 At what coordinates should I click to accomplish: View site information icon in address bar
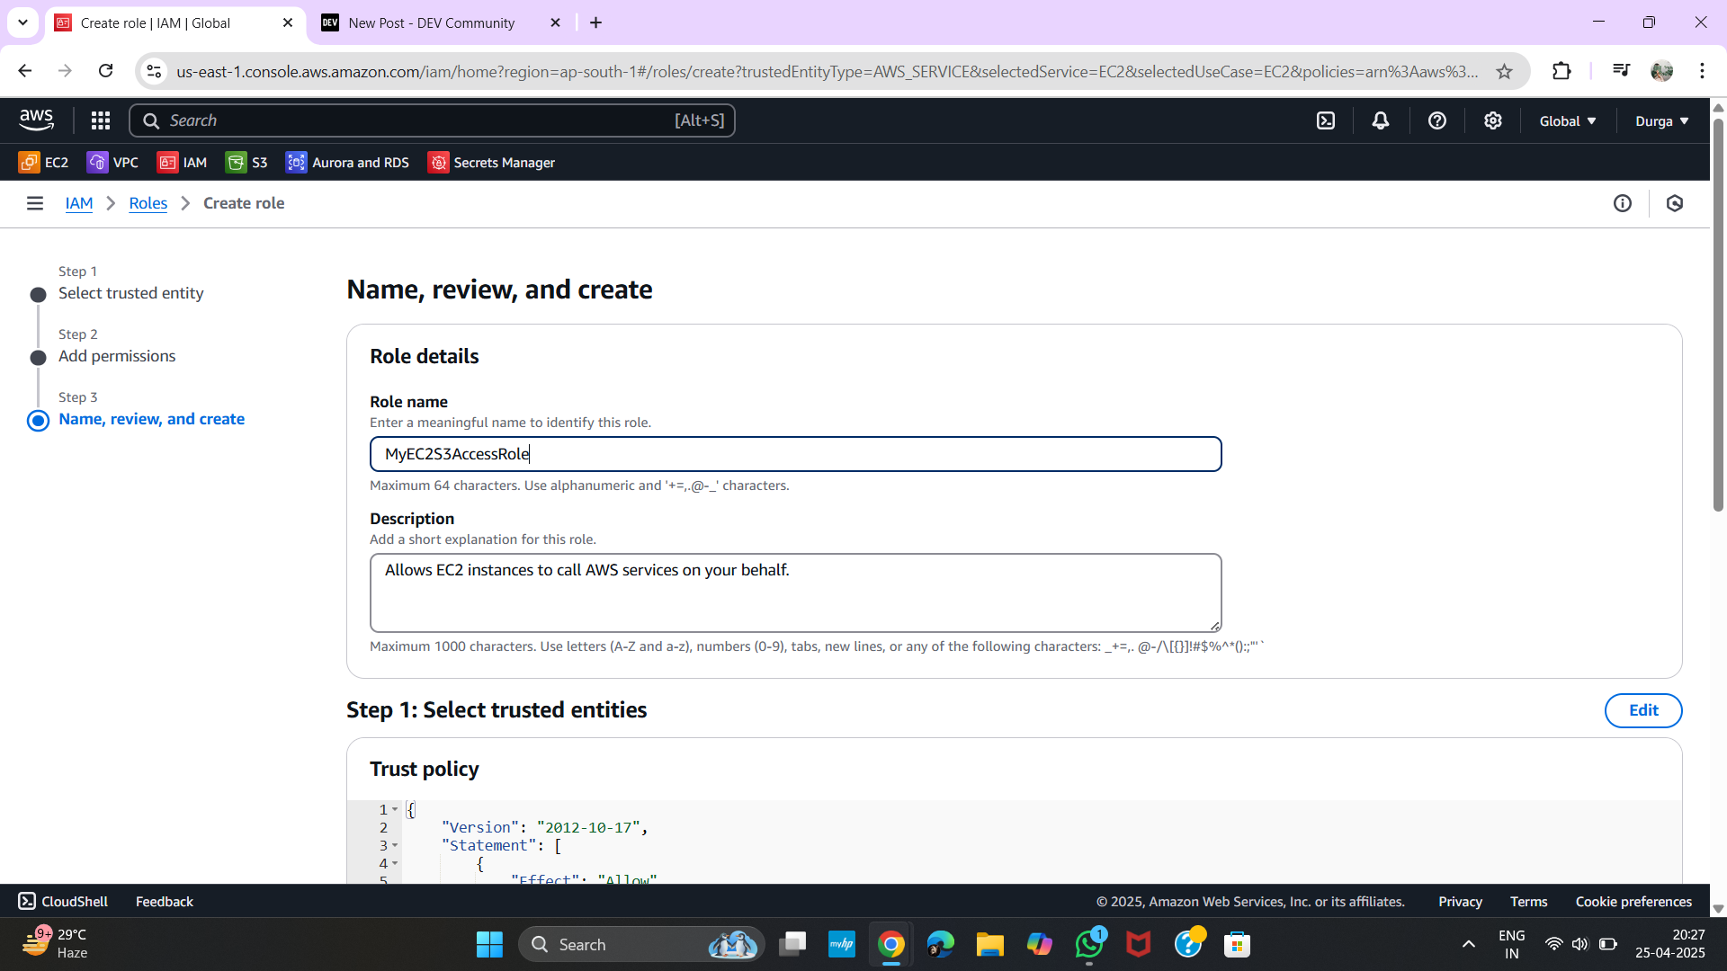(155, 71)
